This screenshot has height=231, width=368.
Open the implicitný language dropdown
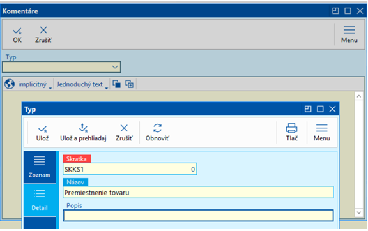(x=35, y=84)
